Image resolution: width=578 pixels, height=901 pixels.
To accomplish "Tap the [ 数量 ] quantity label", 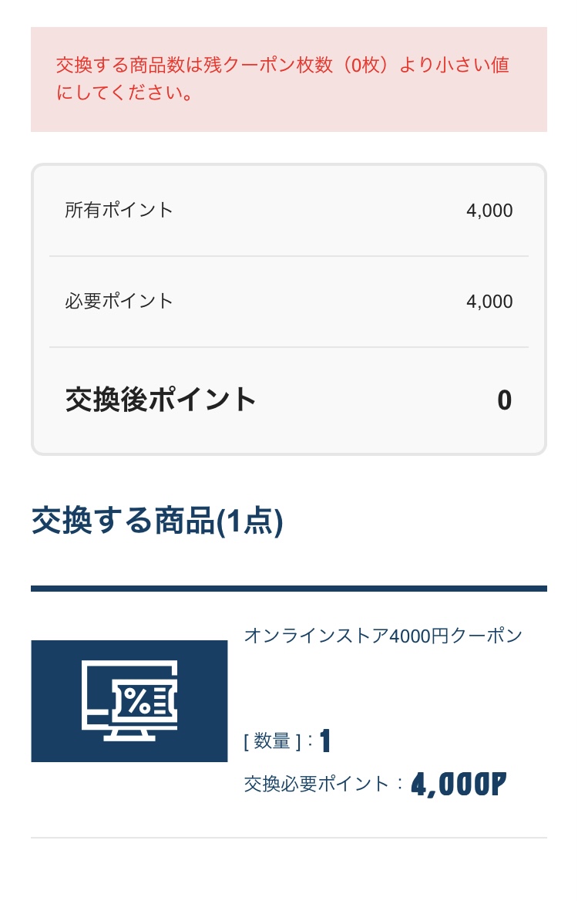I will 273,742.
